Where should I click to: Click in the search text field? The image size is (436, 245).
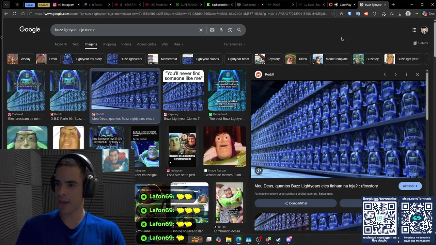click(x=126, y=30)
